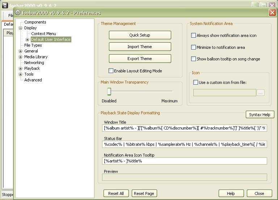Expand the General tree node
This screenshot has height=200, width=278.
click(21, 51)
